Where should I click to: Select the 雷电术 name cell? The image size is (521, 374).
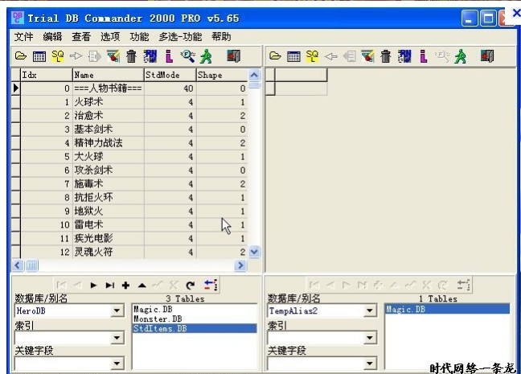[x=109, y=224]
